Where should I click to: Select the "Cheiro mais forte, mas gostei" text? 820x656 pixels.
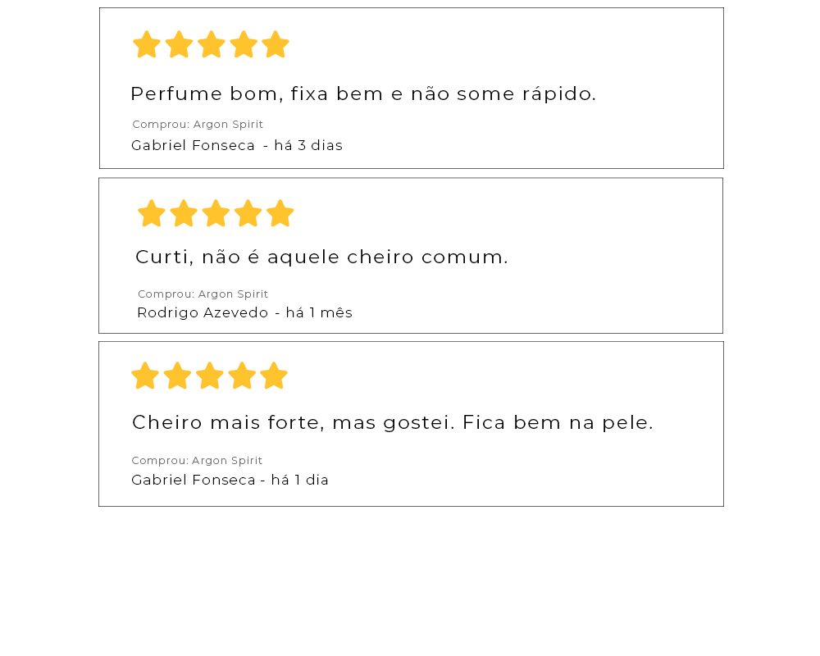click(x=392, y=422)
